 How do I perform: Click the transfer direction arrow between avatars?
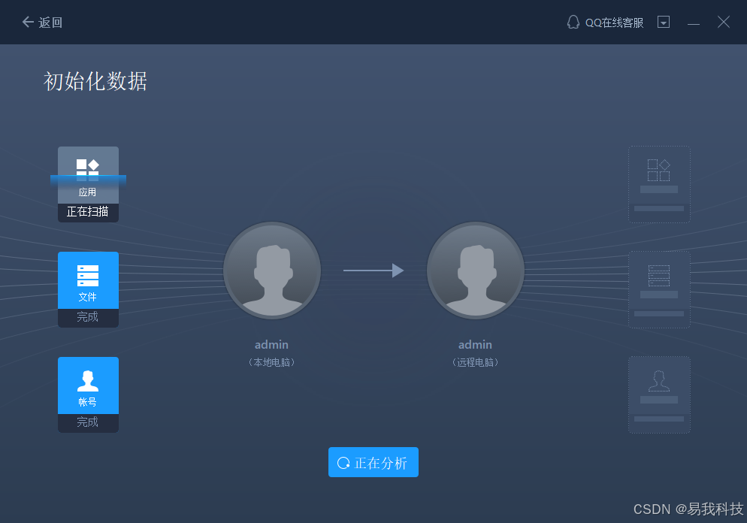373,270
